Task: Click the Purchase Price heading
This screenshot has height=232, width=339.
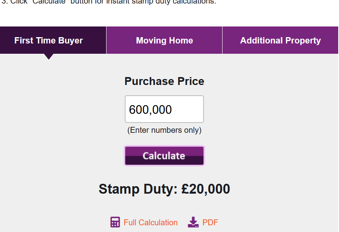Action: pyautogui.click(x=164, y=81)
